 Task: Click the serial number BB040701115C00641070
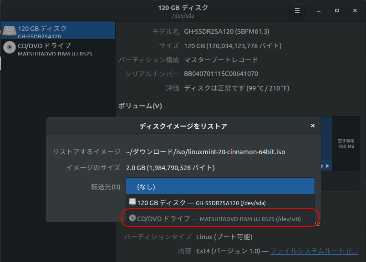221,74
